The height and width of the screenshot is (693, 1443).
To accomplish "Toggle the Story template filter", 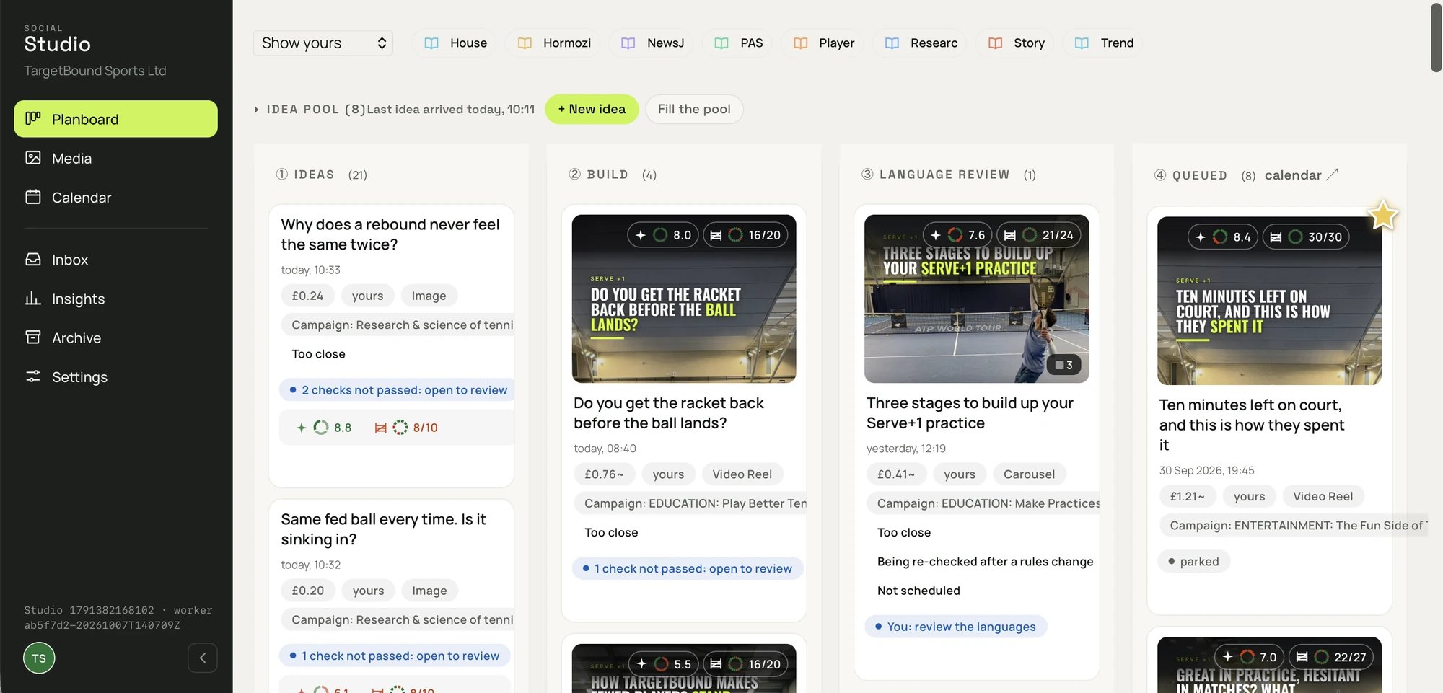I will click(1016, 43).
